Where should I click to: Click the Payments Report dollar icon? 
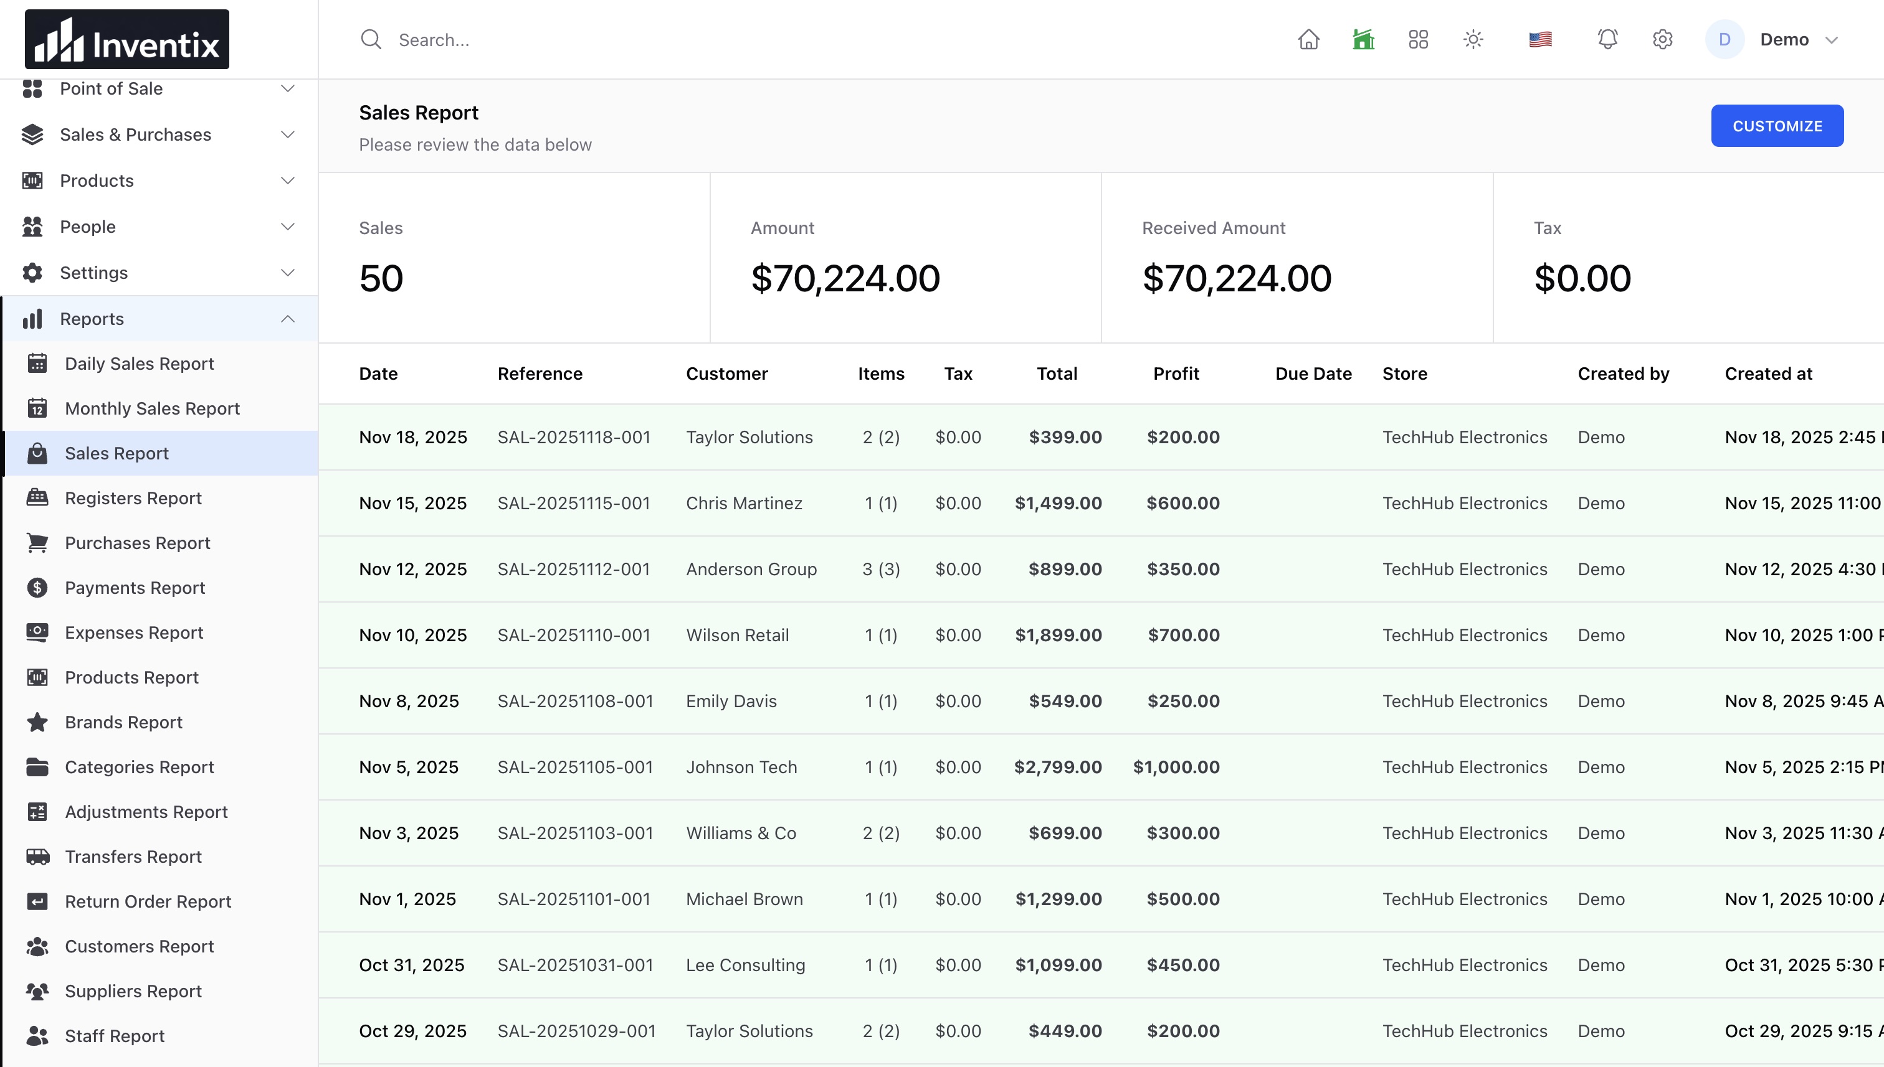pyautogui.click(x=37, y=588)
